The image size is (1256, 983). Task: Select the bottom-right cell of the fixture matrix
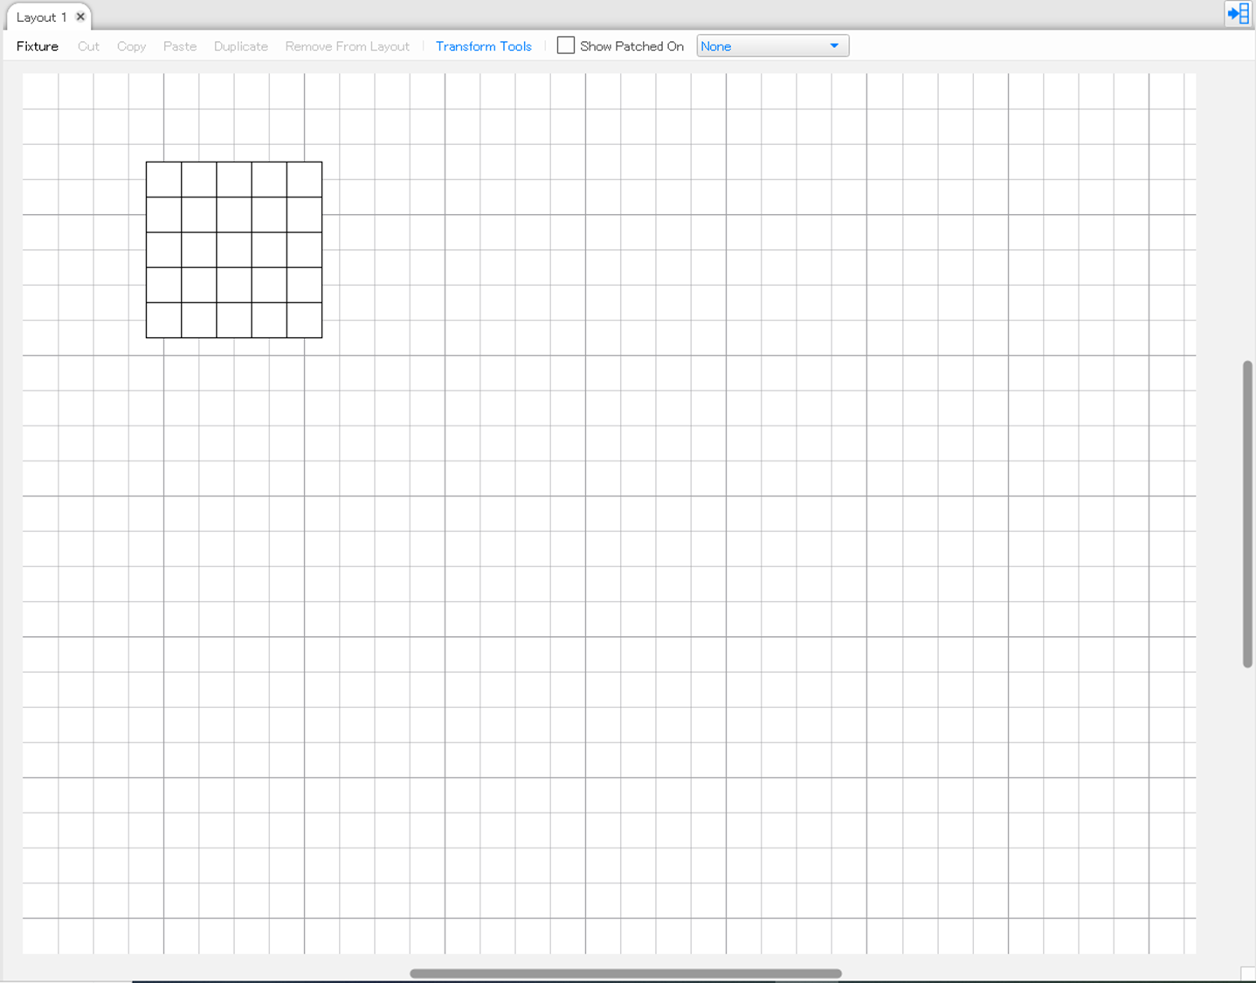point(305,320)
